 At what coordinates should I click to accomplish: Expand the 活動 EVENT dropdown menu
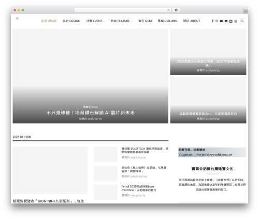pyautogui.click(x=95, y=21)
